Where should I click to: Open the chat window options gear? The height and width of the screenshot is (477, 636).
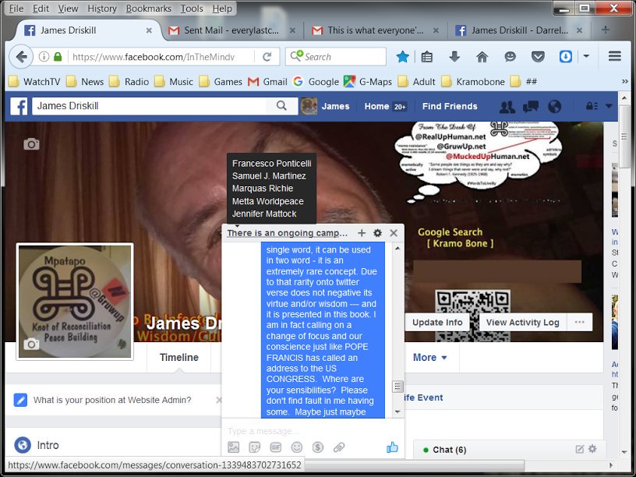pos(377,233)
